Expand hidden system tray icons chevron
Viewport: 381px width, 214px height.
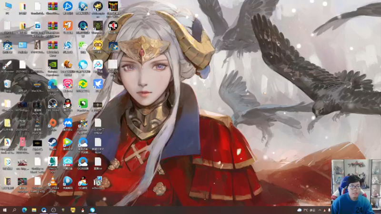coord(320,210)
